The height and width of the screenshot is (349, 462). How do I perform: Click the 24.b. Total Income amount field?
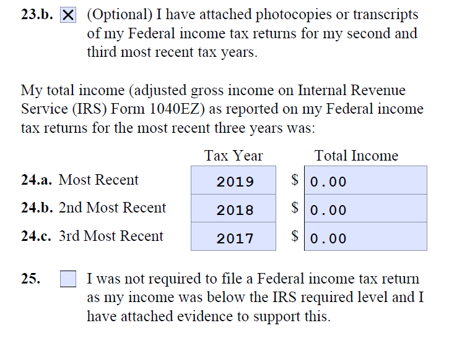(365, 208)
